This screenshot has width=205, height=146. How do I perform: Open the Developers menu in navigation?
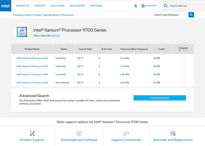click(x=77, y=6)
